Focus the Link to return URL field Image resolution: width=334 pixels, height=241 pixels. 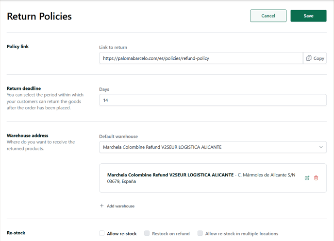pos(201,58)
